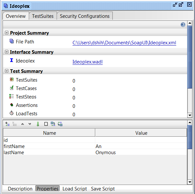This screenshot has height=194, width=195.
Task: Move selected property down arrow
Action: click(30, 124)
